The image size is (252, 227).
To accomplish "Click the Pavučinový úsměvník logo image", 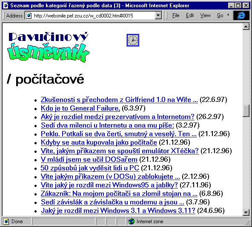I will [x=48, y=47].
